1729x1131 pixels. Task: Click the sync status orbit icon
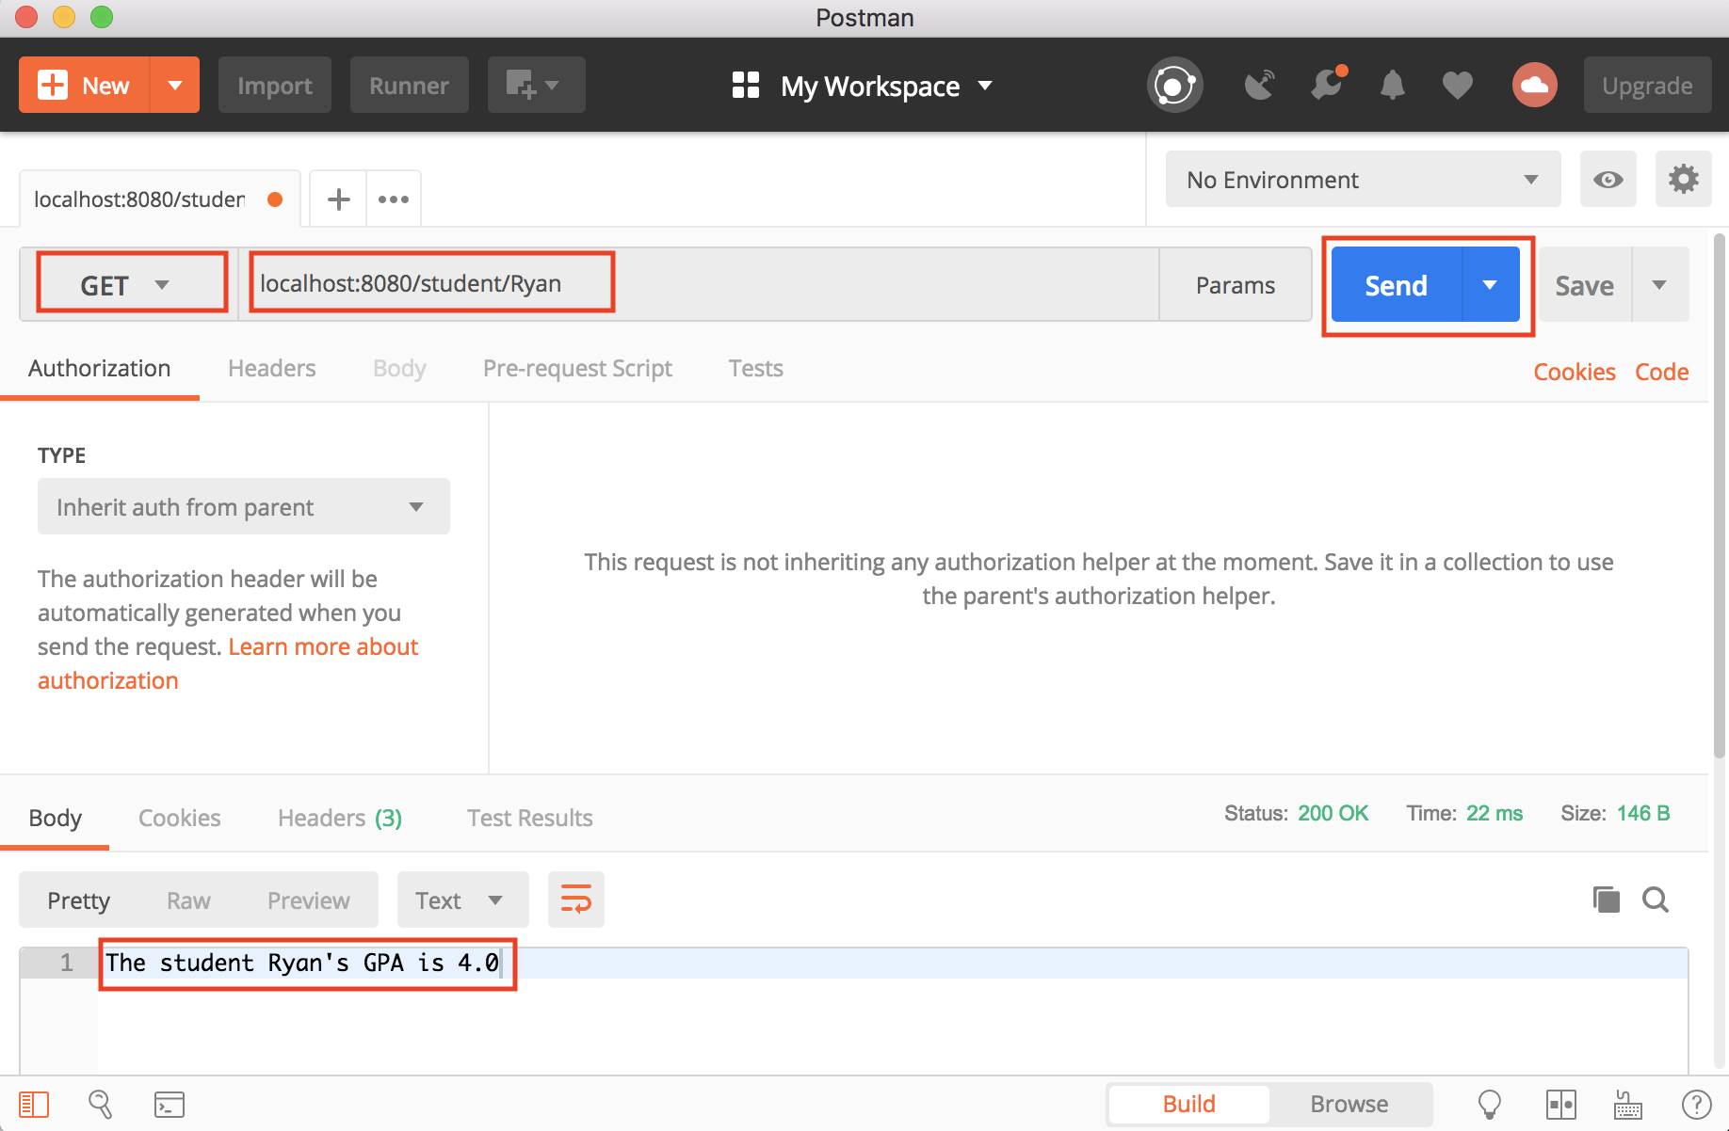1174,86
